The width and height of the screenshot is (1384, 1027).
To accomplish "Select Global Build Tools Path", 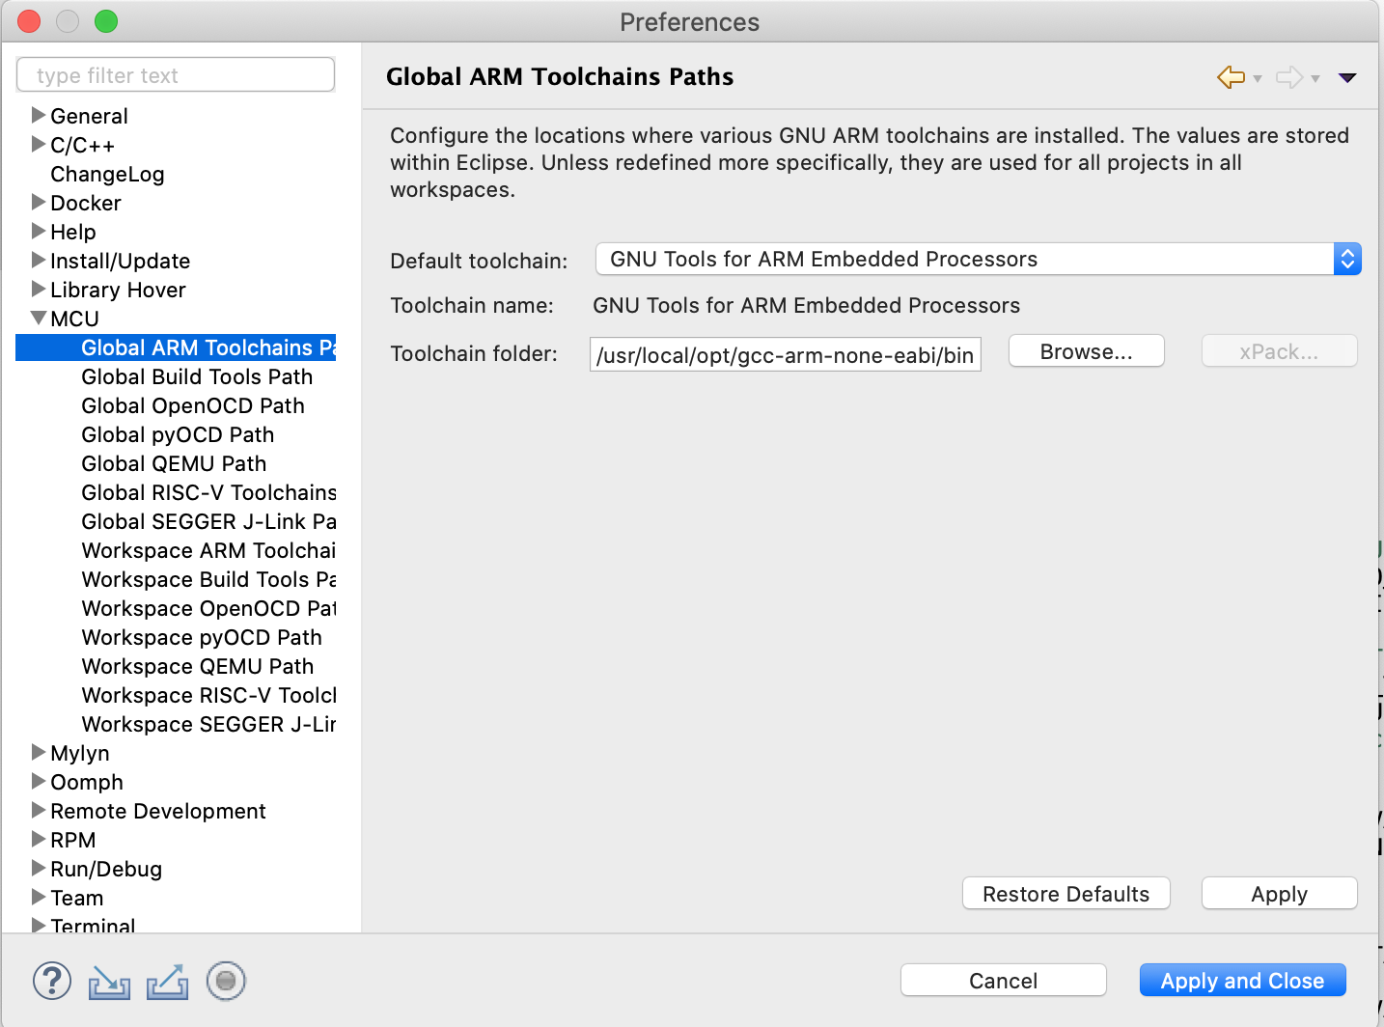I will [197, 376].
